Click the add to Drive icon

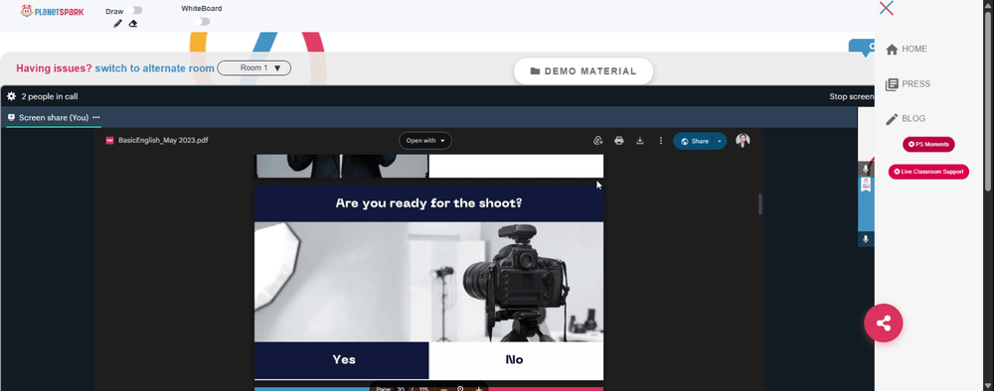pyautogui.click(x=597, y=141)
